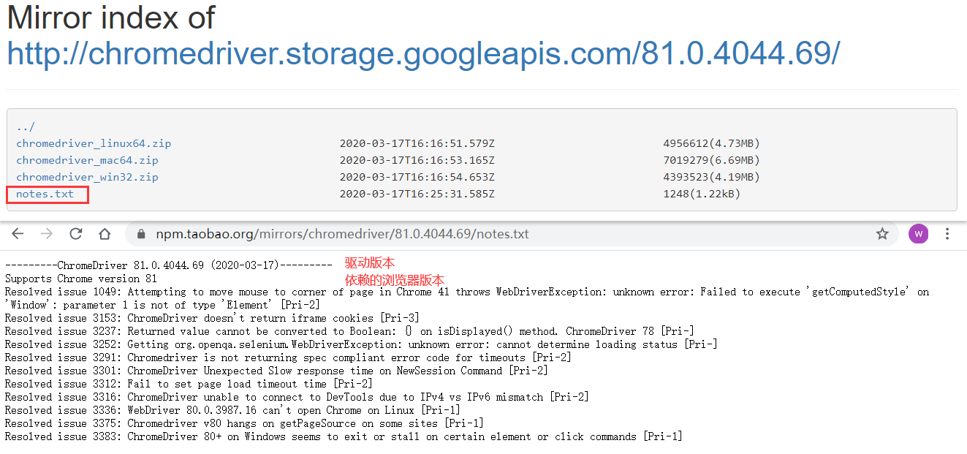Open the purple W profile avatar

(x=918, y=234)
